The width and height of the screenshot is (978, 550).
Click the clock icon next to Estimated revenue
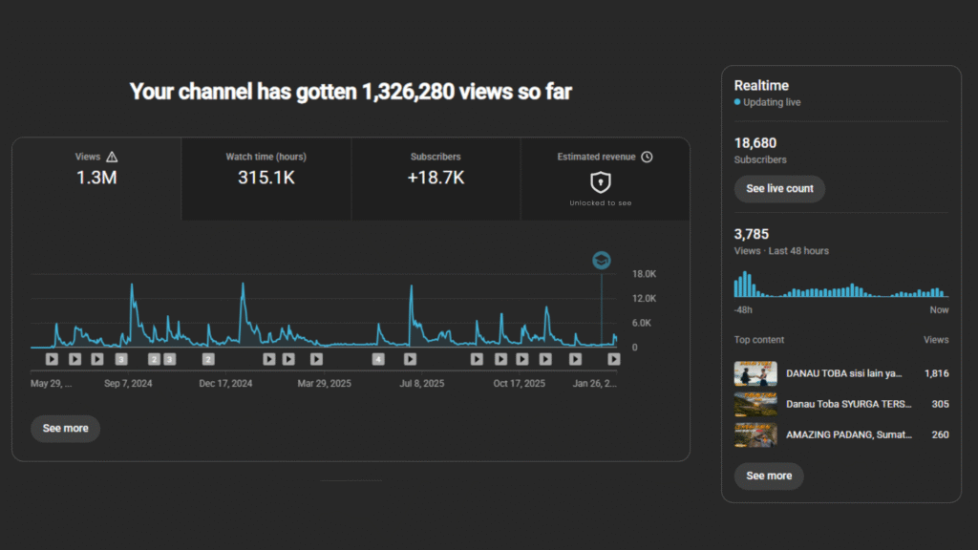(647, 157)
